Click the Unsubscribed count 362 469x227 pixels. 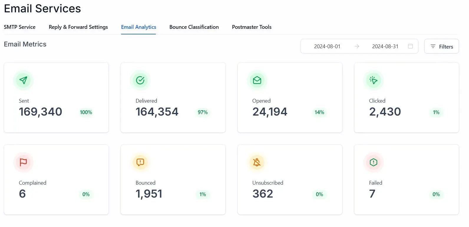[263, 194]
